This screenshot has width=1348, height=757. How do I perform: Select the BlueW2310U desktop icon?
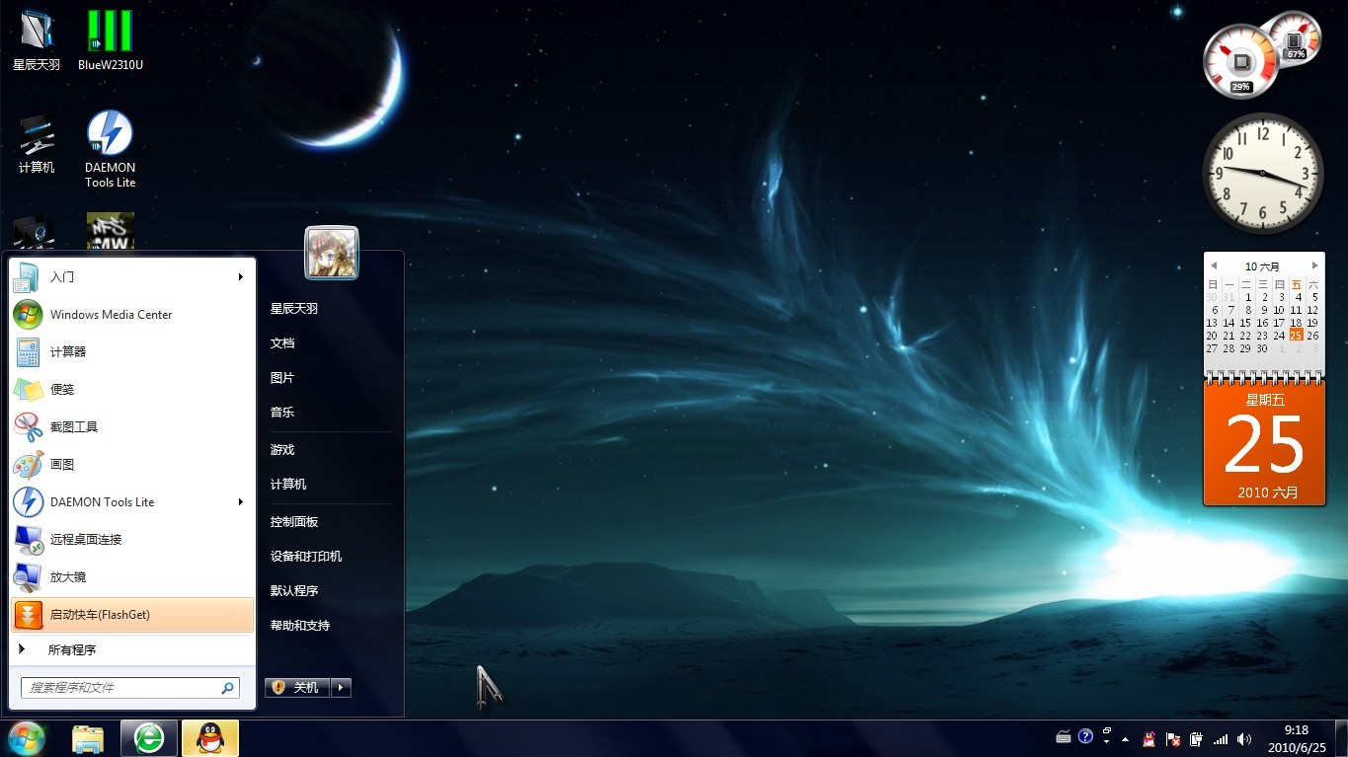click(111, 40)
